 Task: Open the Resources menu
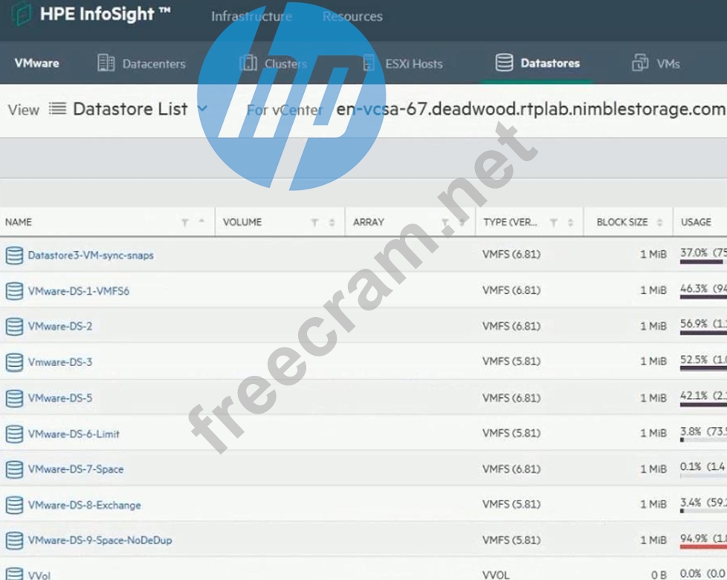(x=352, y=16)
